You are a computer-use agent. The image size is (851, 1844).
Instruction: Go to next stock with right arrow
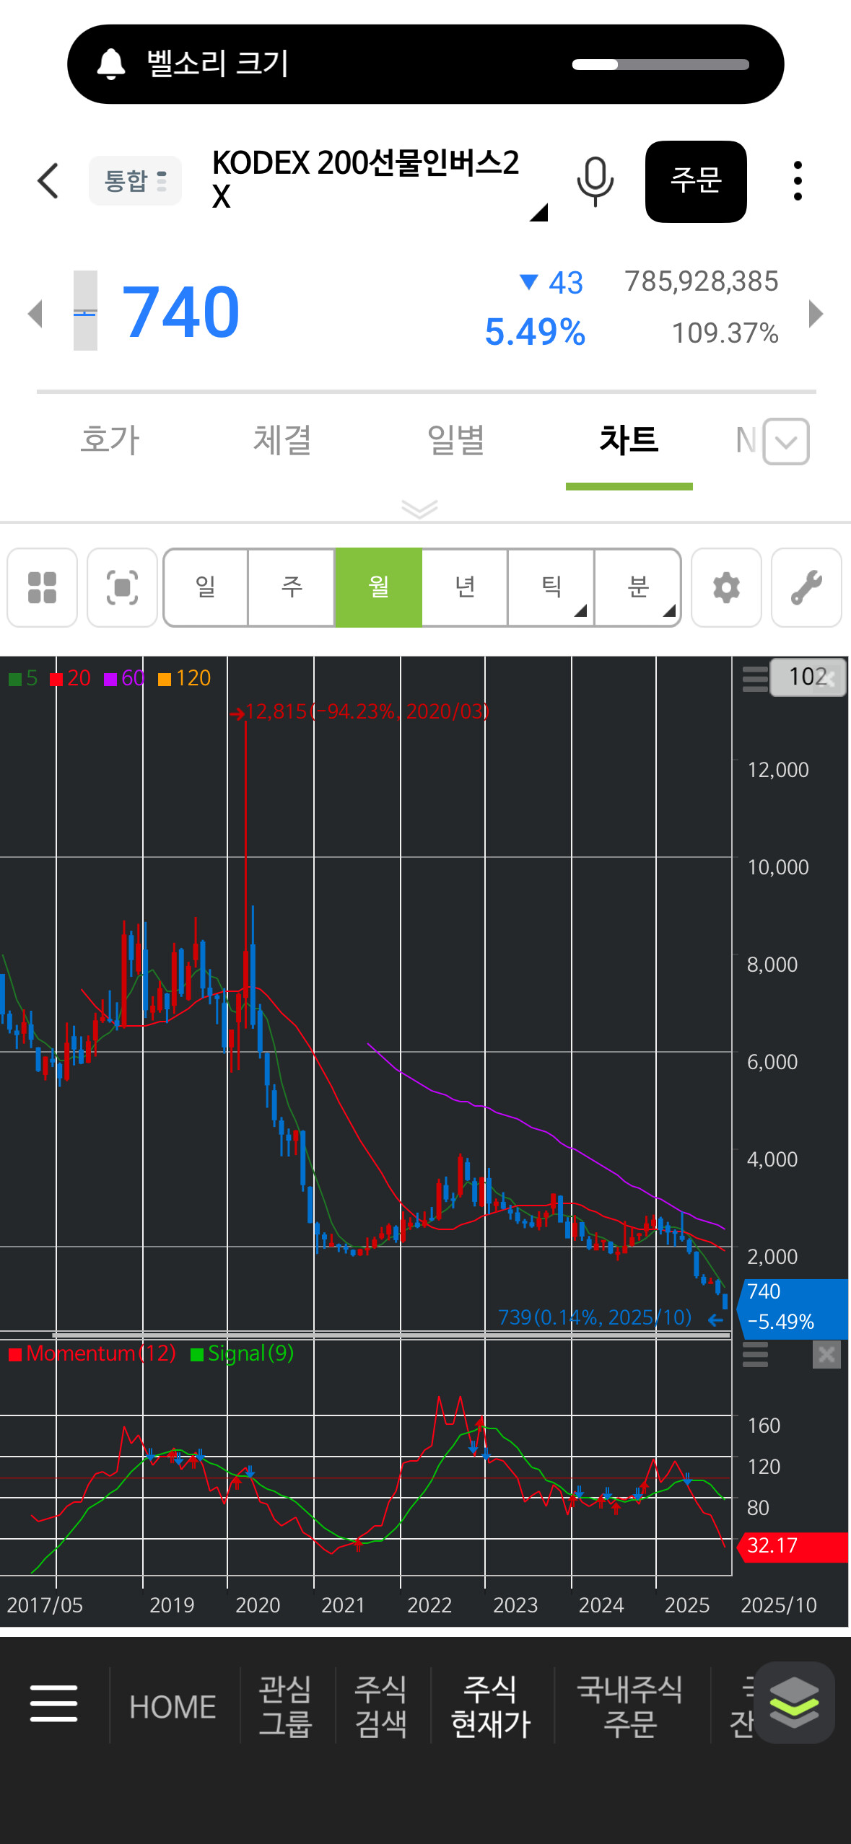coord(816,313)
